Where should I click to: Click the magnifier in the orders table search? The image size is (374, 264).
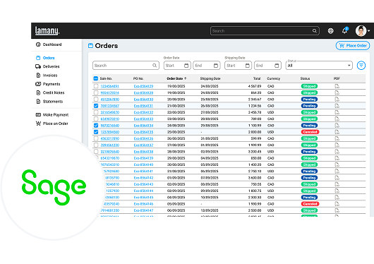pyautogui.click(x=155, y=66)
